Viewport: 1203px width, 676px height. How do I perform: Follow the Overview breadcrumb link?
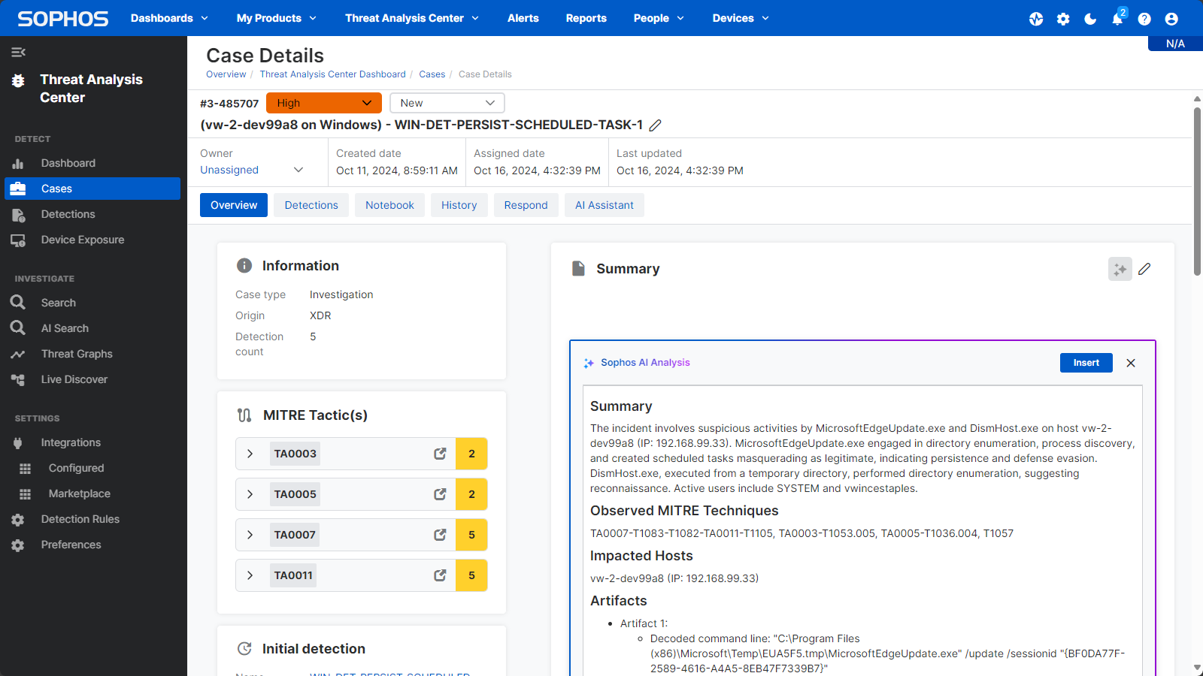tap(226, 74)
